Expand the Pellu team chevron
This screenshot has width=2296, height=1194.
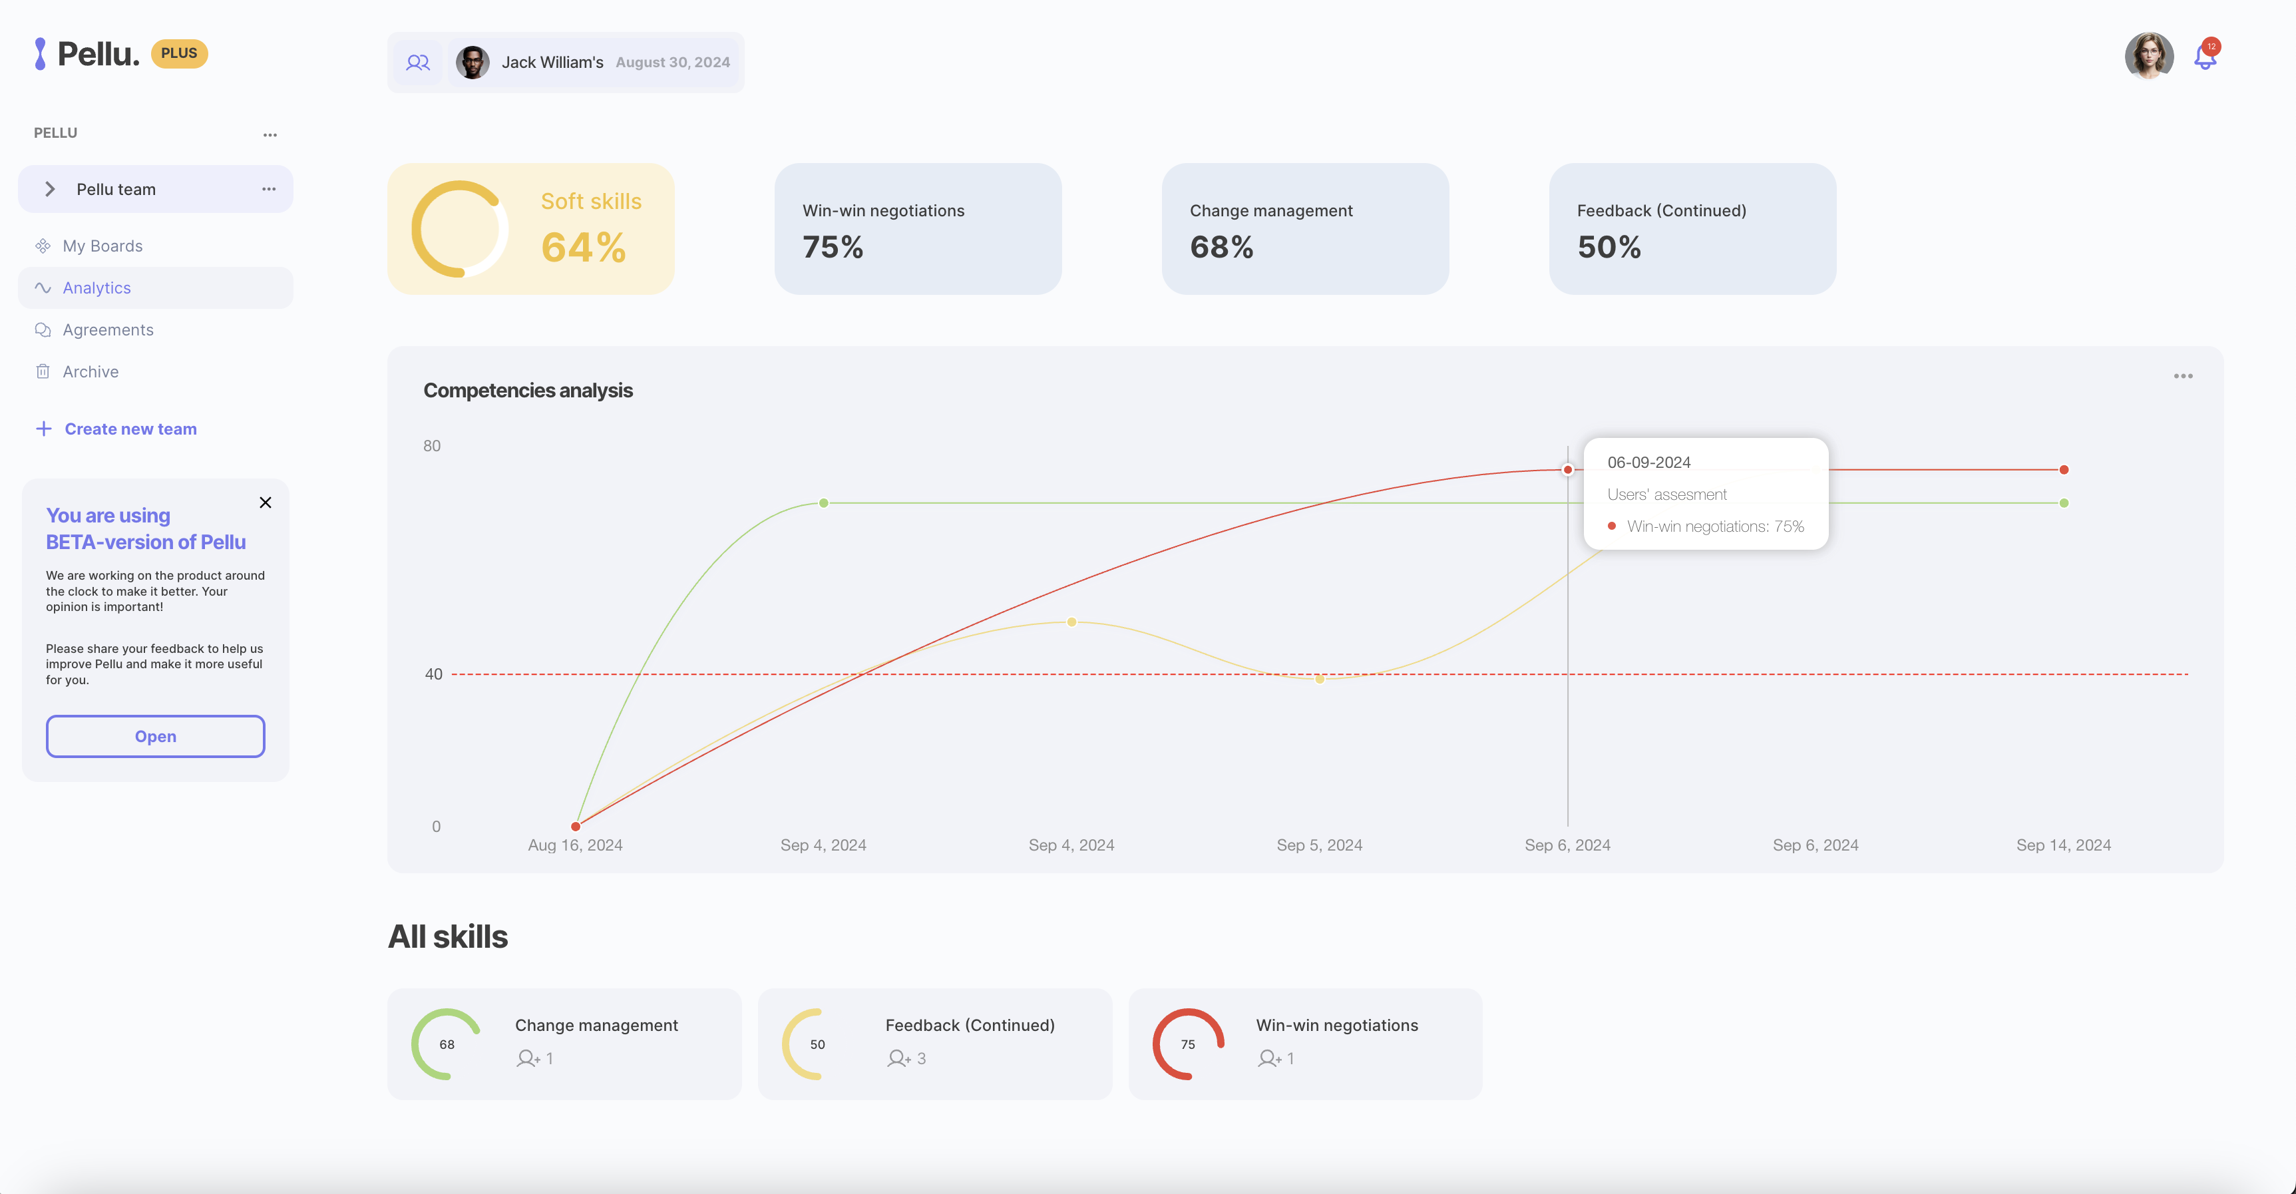click(50, 189)
